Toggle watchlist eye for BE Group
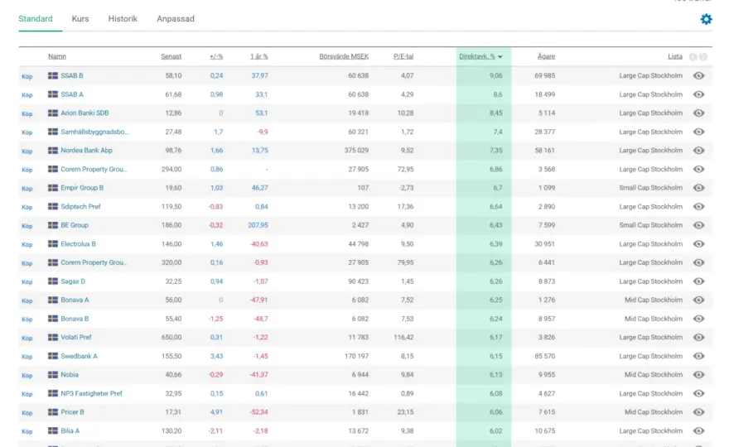 pyautogui.click(x=698, y=225)
